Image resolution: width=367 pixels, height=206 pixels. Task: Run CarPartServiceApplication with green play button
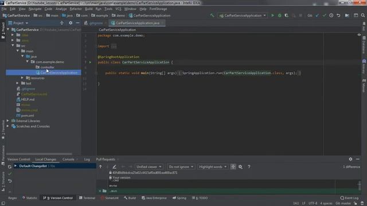point(273,15)
